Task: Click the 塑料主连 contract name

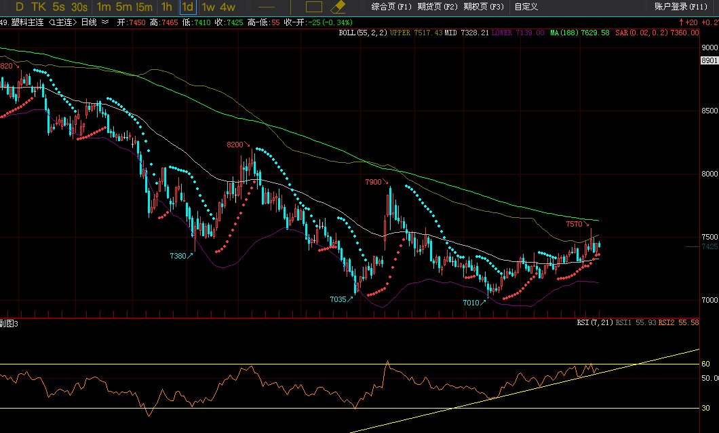Action: point(28,22)
